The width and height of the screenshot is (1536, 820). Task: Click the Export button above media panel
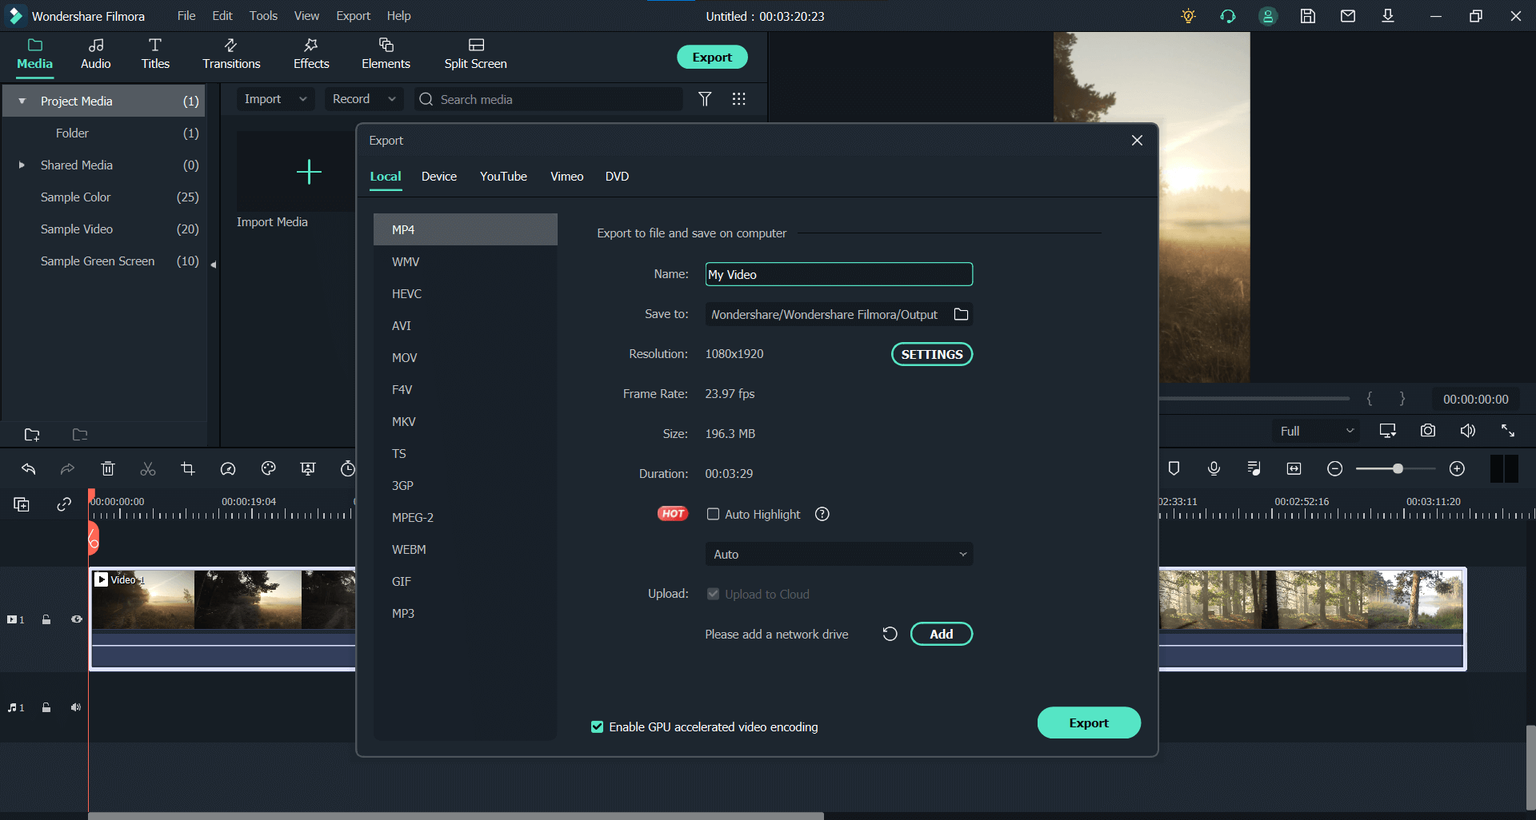712,57
